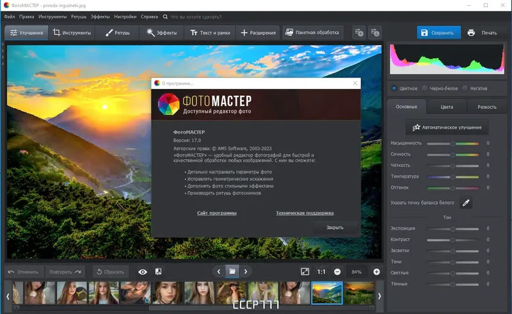Close the О программе dialog with its X
Screen dimensions: 512x314
(355, 83)
